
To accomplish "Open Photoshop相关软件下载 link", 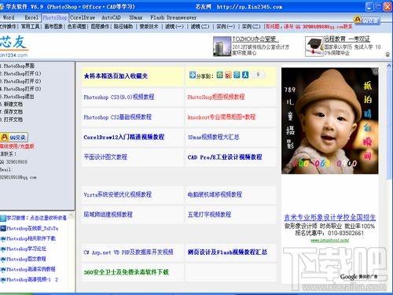I will pos(31,238).
